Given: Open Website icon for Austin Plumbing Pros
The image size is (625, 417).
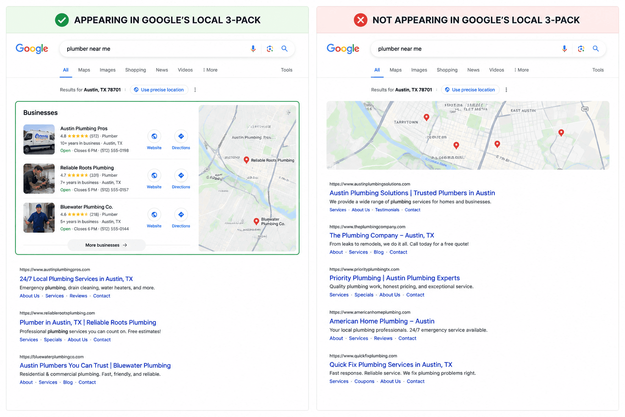Looking at the screenshot, I should [154, 136].
